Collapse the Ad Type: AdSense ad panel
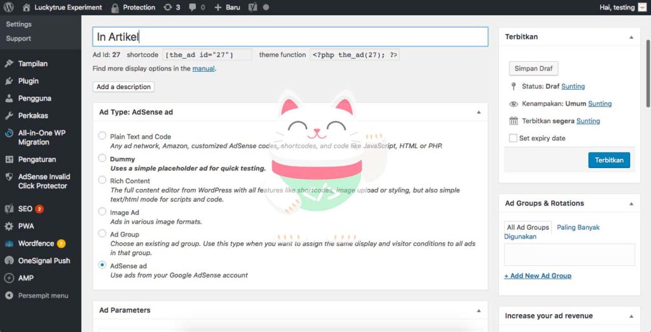Image resolution: width=651 pixels, height=332 pixels. pyautogui.click(x=479, y=112)
